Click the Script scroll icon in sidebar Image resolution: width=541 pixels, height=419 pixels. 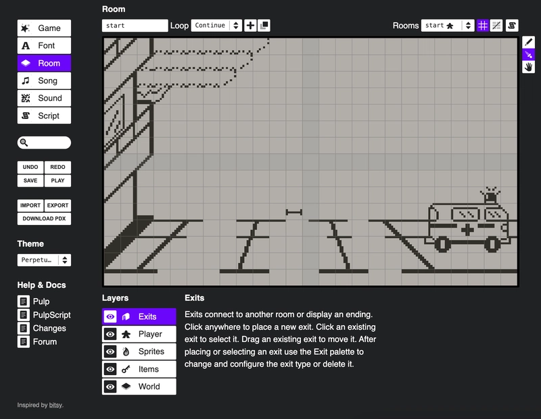tap(26, 116)
